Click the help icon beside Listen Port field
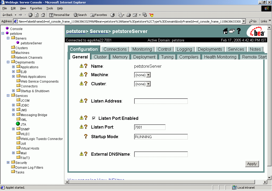The width and height of the screenshot is (272, 191). tap(86, 127)
